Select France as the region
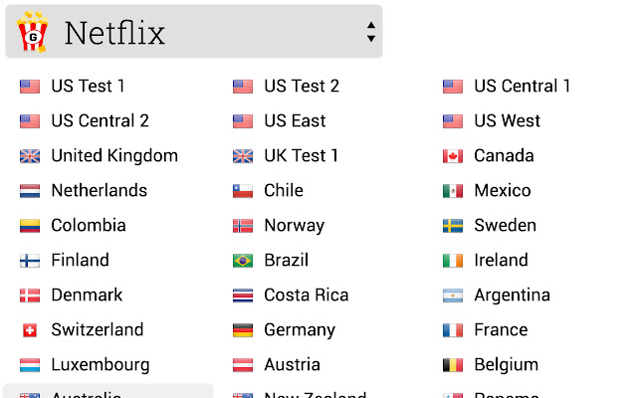 (x=501, y=330)
